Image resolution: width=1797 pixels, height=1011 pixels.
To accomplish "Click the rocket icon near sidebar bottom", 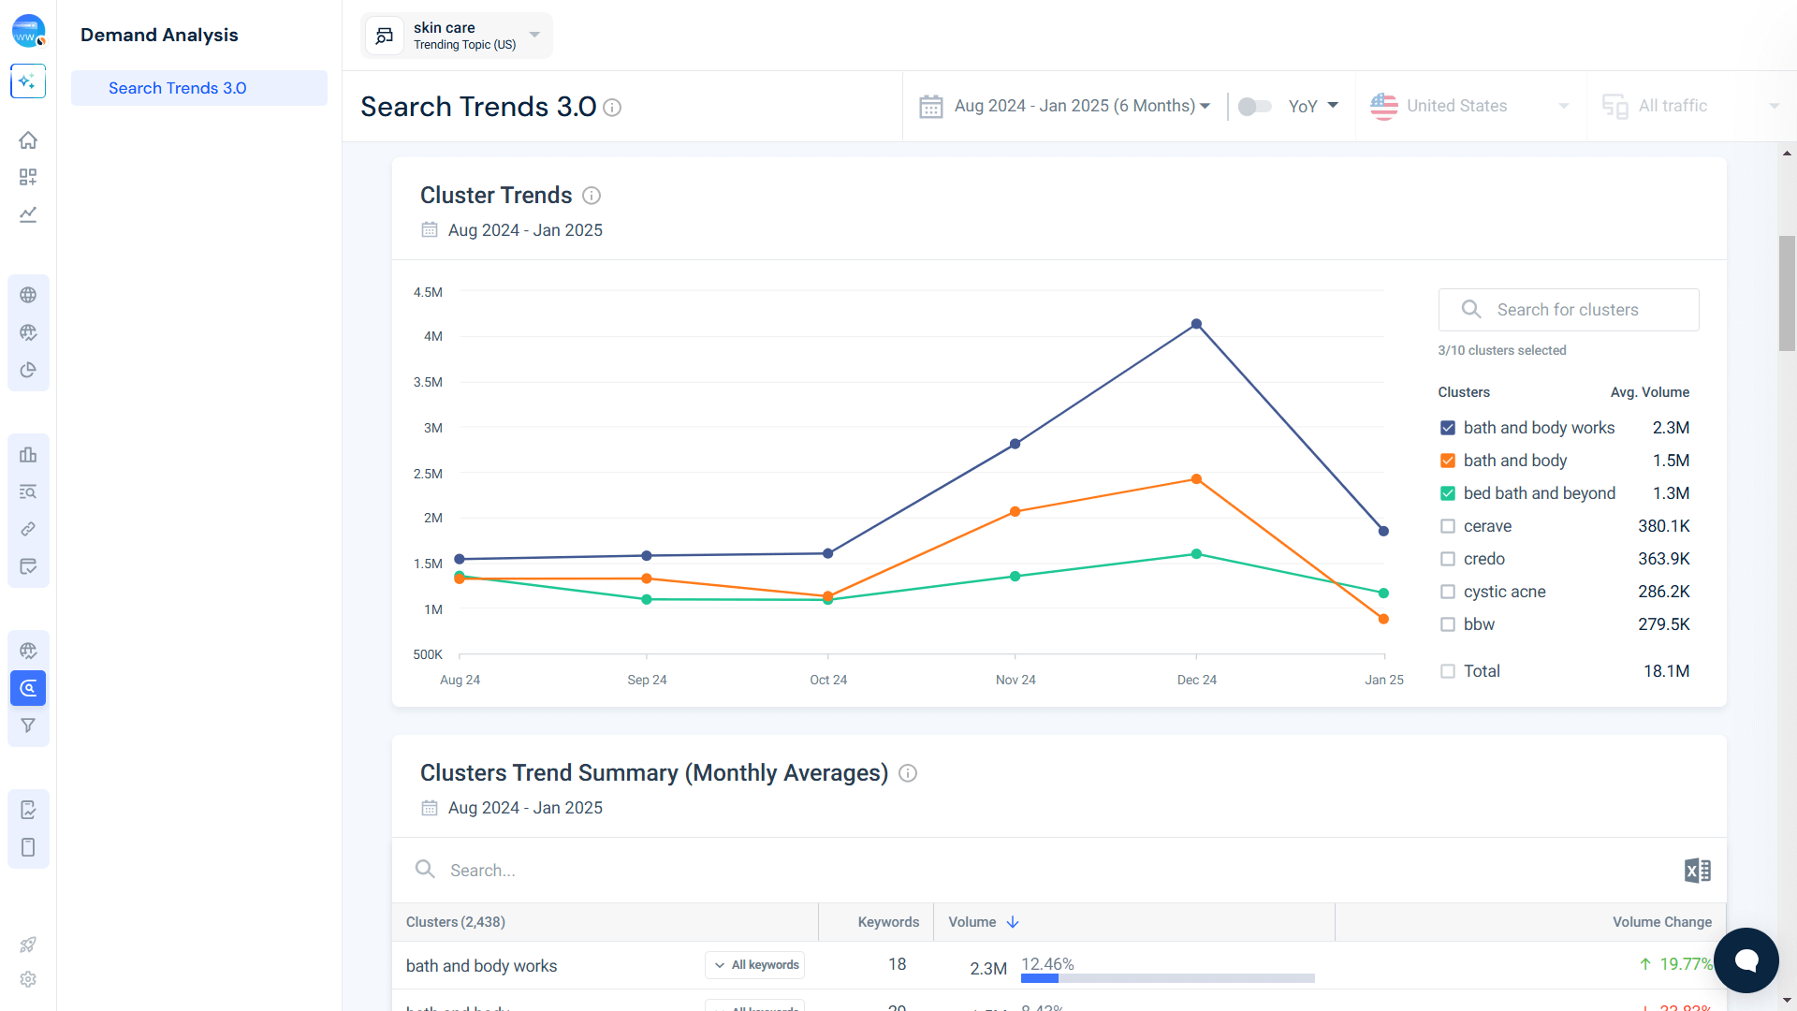I will pos(28,945).
